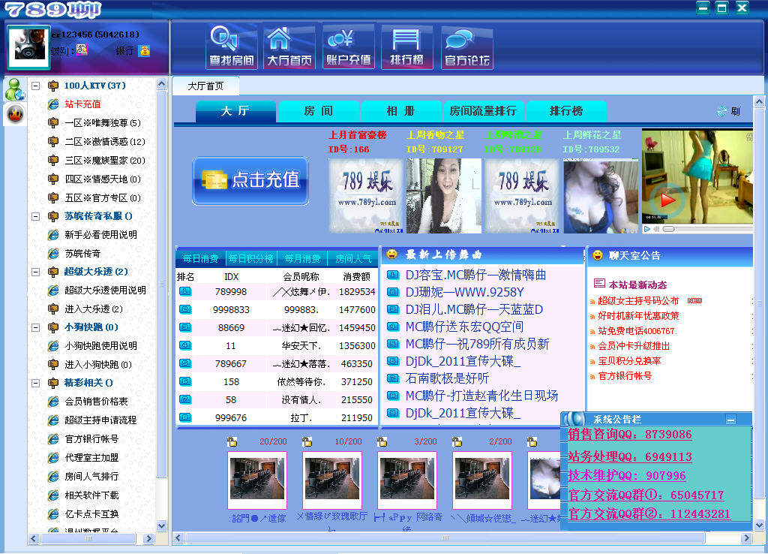Switch to the 相册 tab

click(x=401, y=111)
